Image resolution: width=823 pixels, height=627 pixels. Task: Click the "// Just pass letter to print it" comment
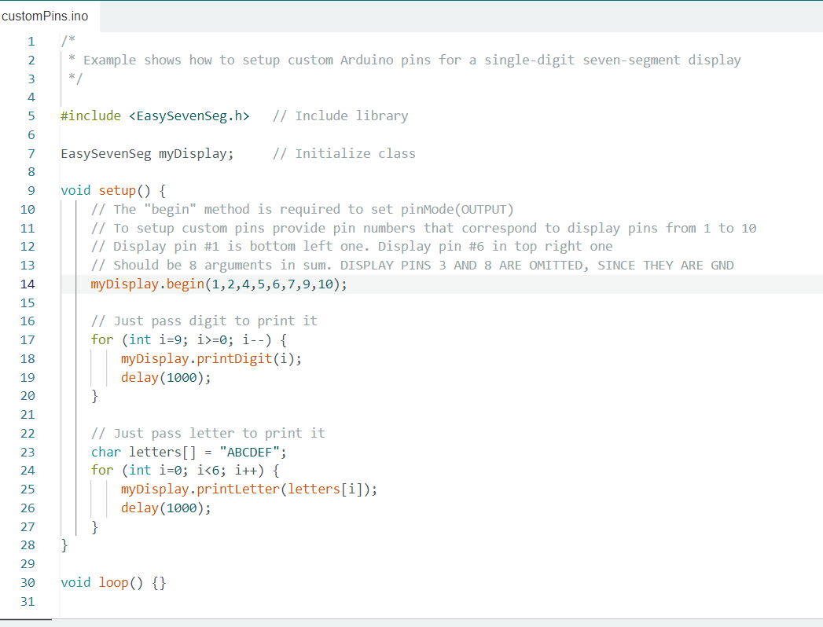point(208,434)
